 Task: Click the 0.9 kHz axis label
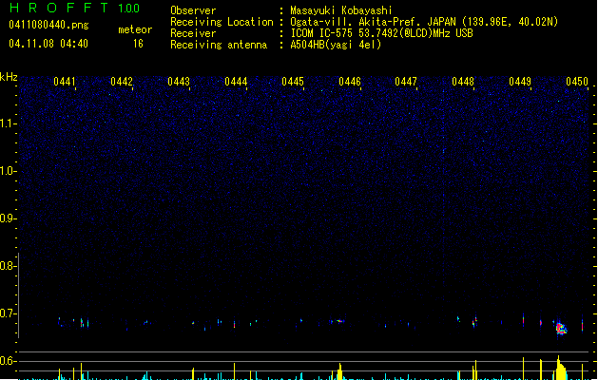click(8, 218)
